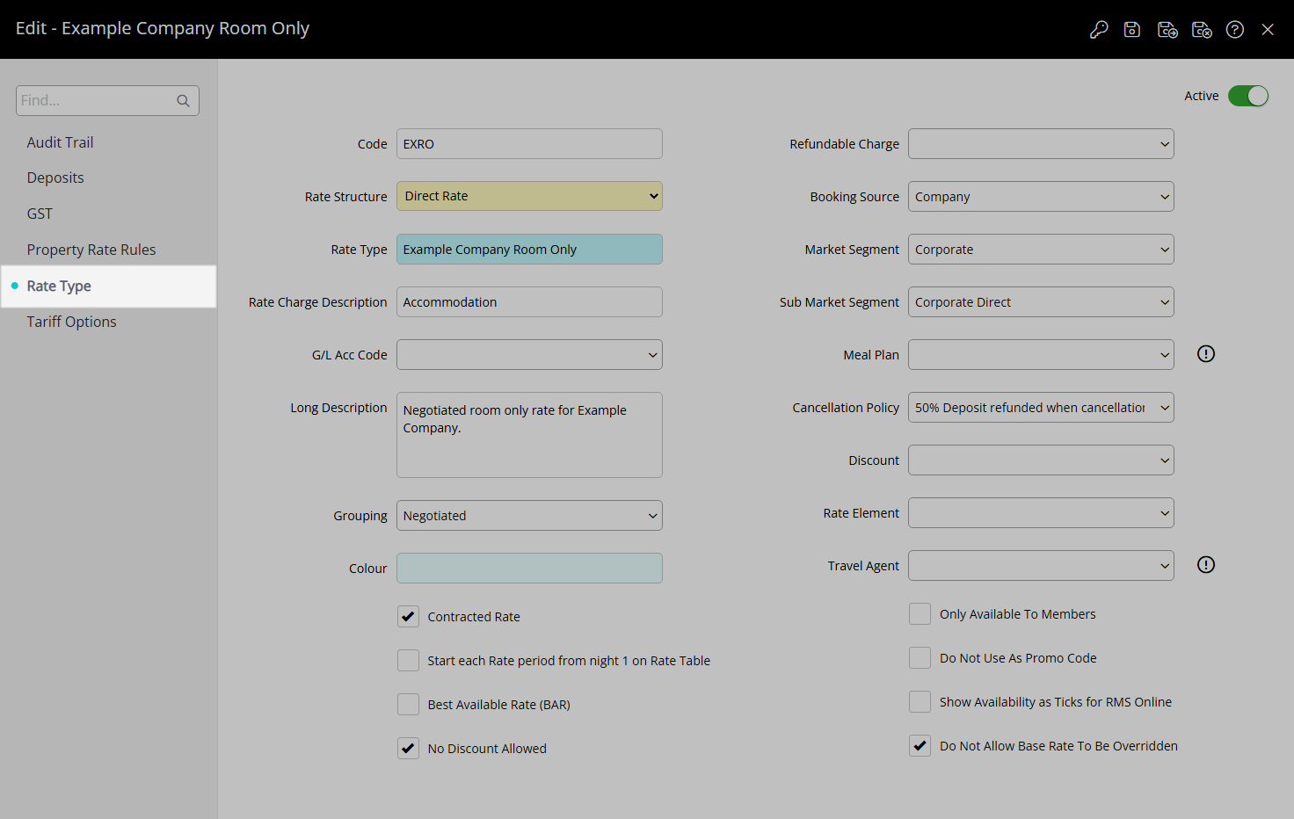Click the search magnifier icon in Find box
This screenshot has width=1294, height=819.
tap(183, 101)
